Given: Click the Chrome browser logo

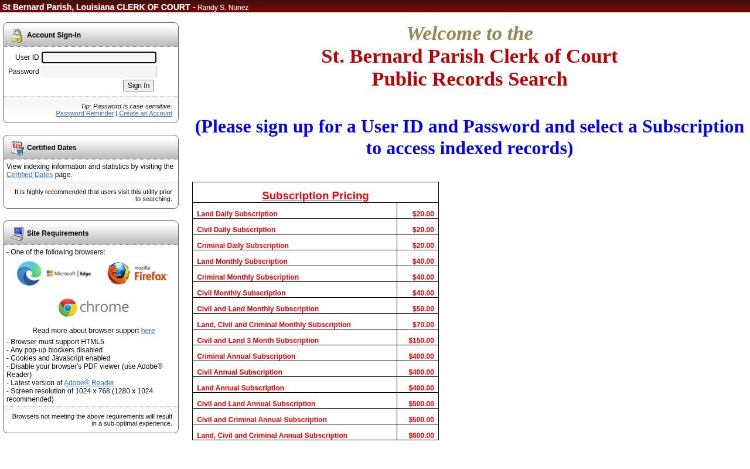Looking at the screenshot, I should [x=94, y=307].
